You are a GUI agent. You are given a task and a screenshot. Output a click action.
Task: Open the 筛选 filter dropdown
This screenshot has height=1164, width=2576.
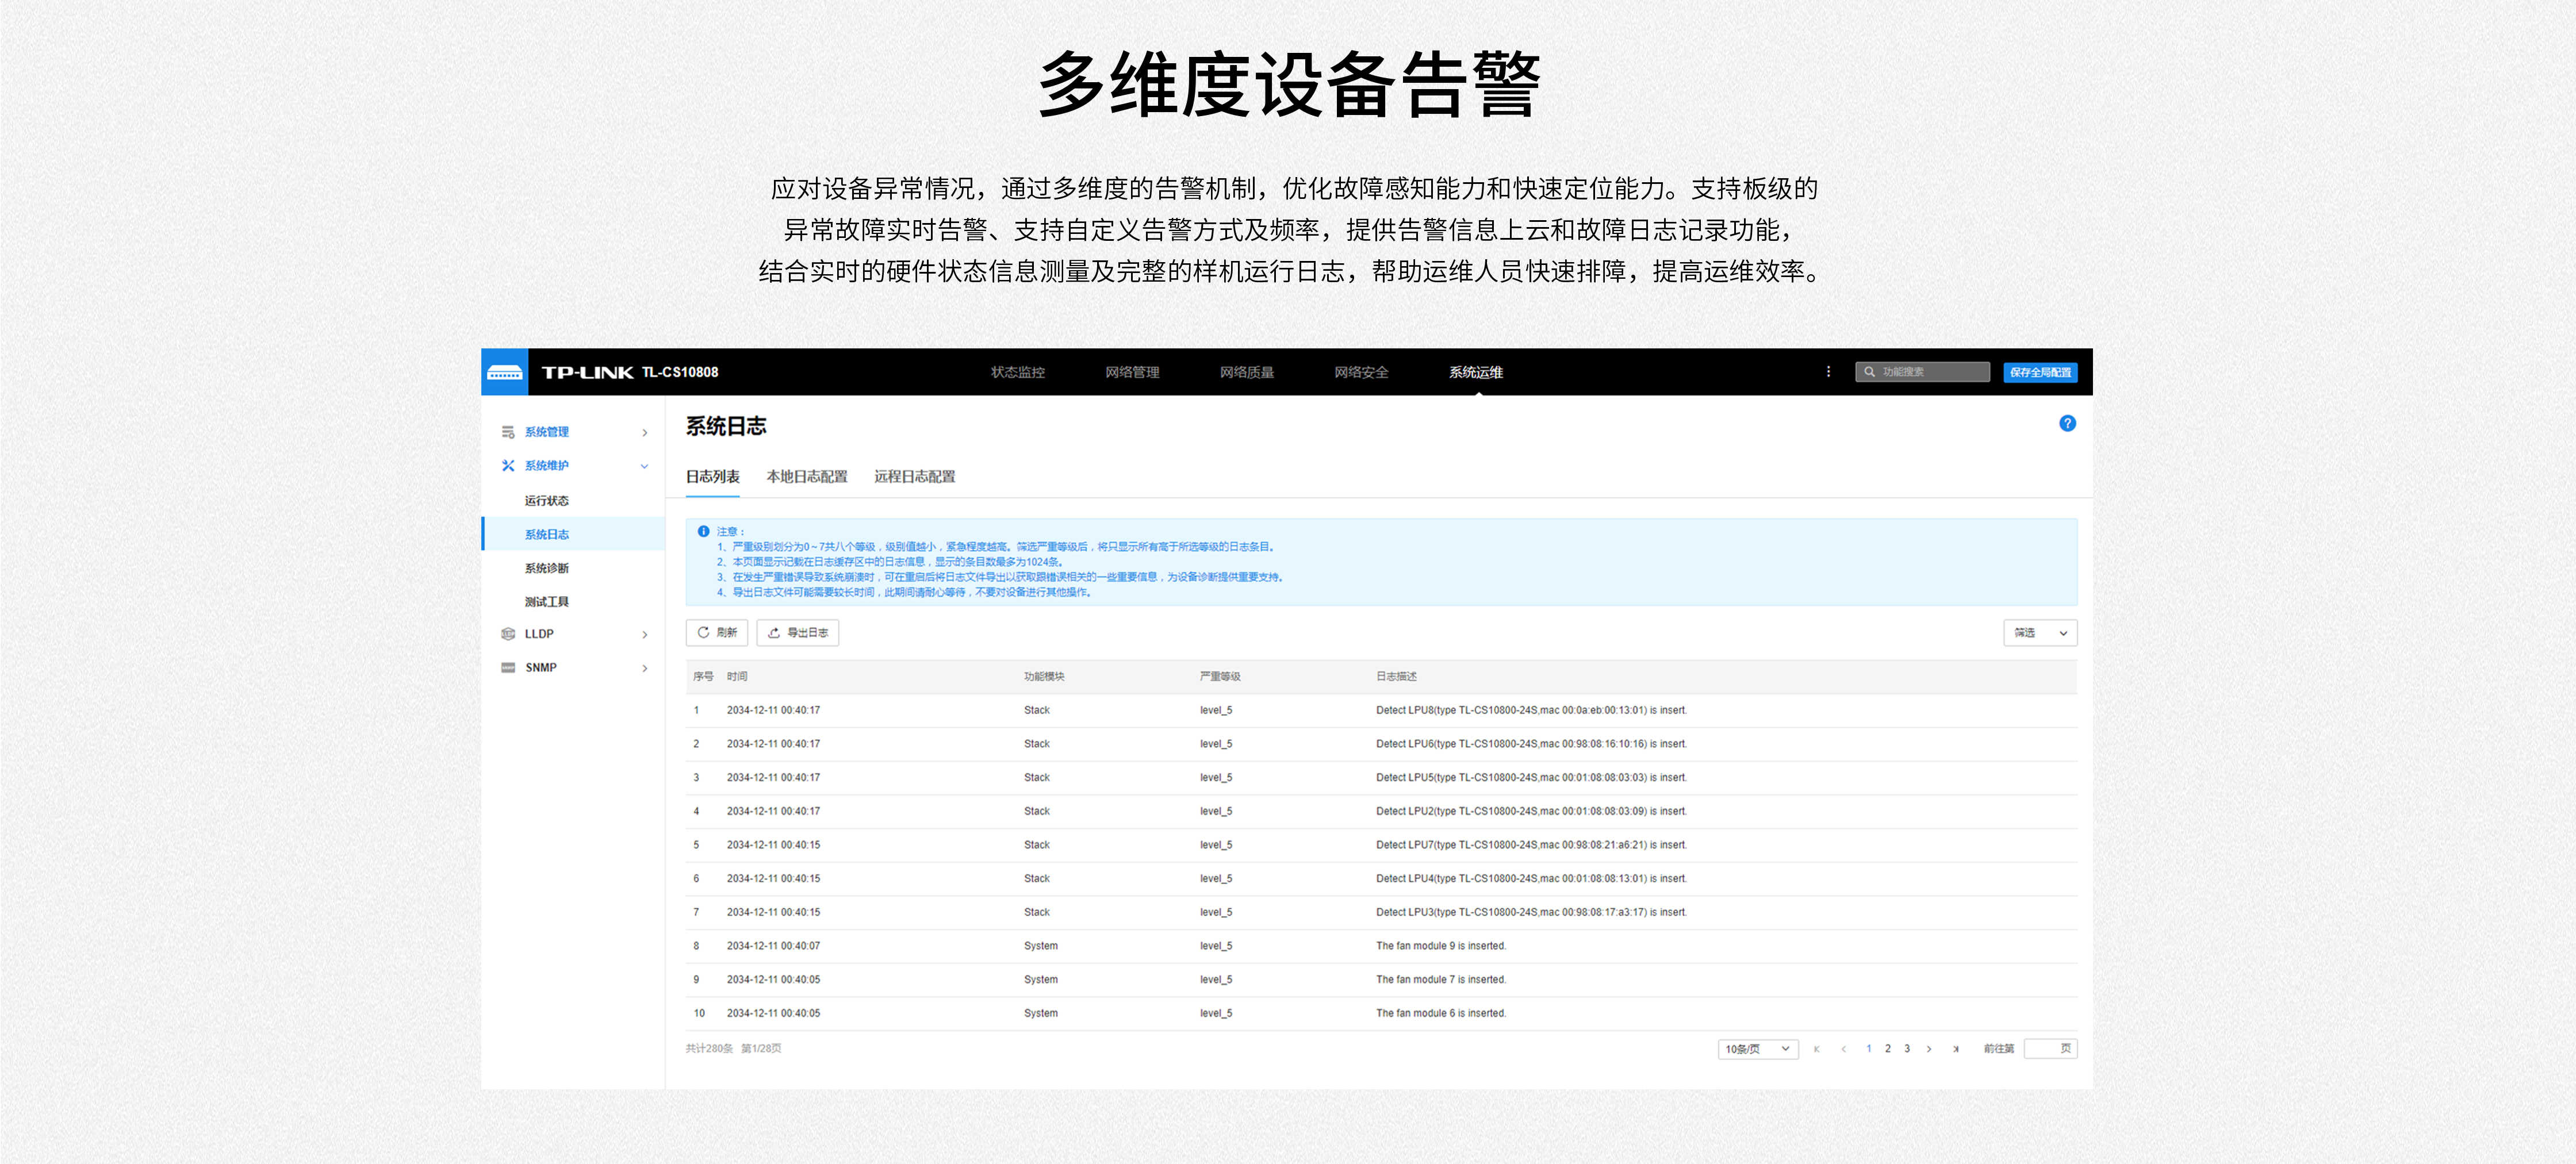click(x=2039, y=633)
